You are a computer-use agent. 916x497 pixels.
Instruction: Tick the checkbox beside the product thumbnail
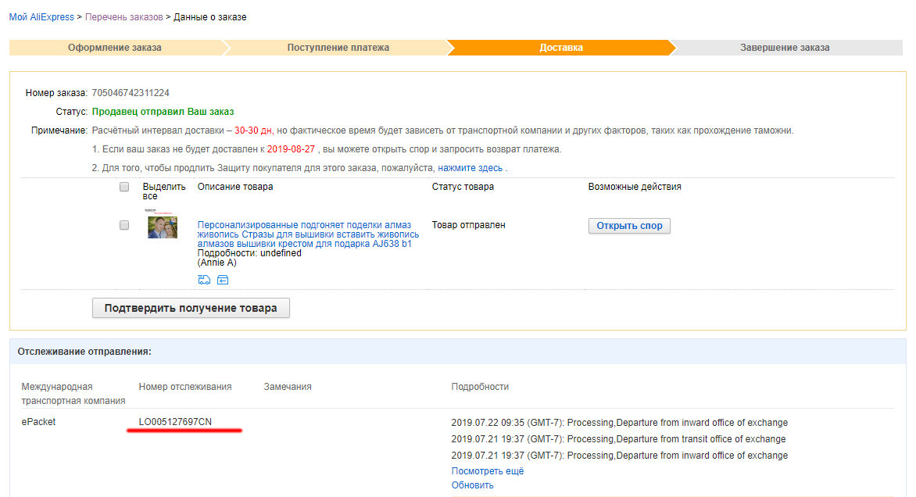point(123,225)
